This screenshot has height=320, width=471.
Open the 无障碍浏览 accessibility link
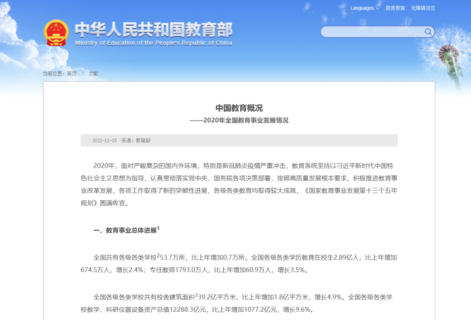coord(422,8)
